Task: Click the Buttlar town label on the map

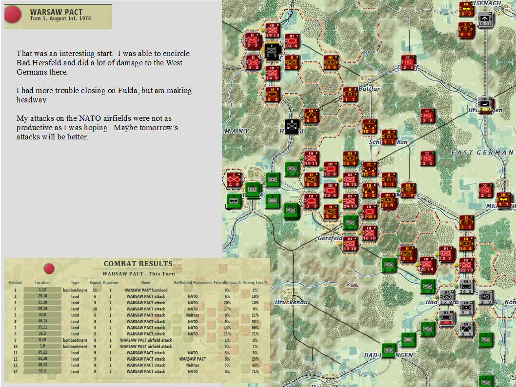Action: tap(369, 88)
